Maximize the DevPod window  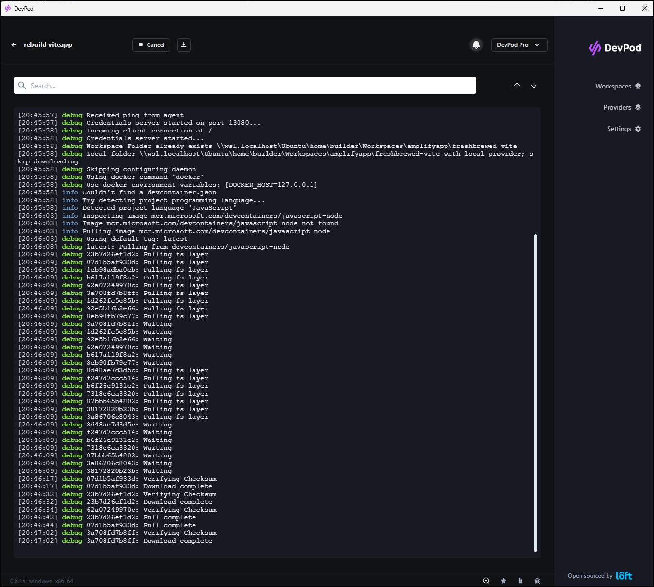click(623, 8)
